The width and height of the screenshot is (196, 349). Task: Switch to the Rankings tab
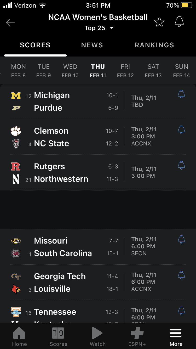(x=154, y=45)
